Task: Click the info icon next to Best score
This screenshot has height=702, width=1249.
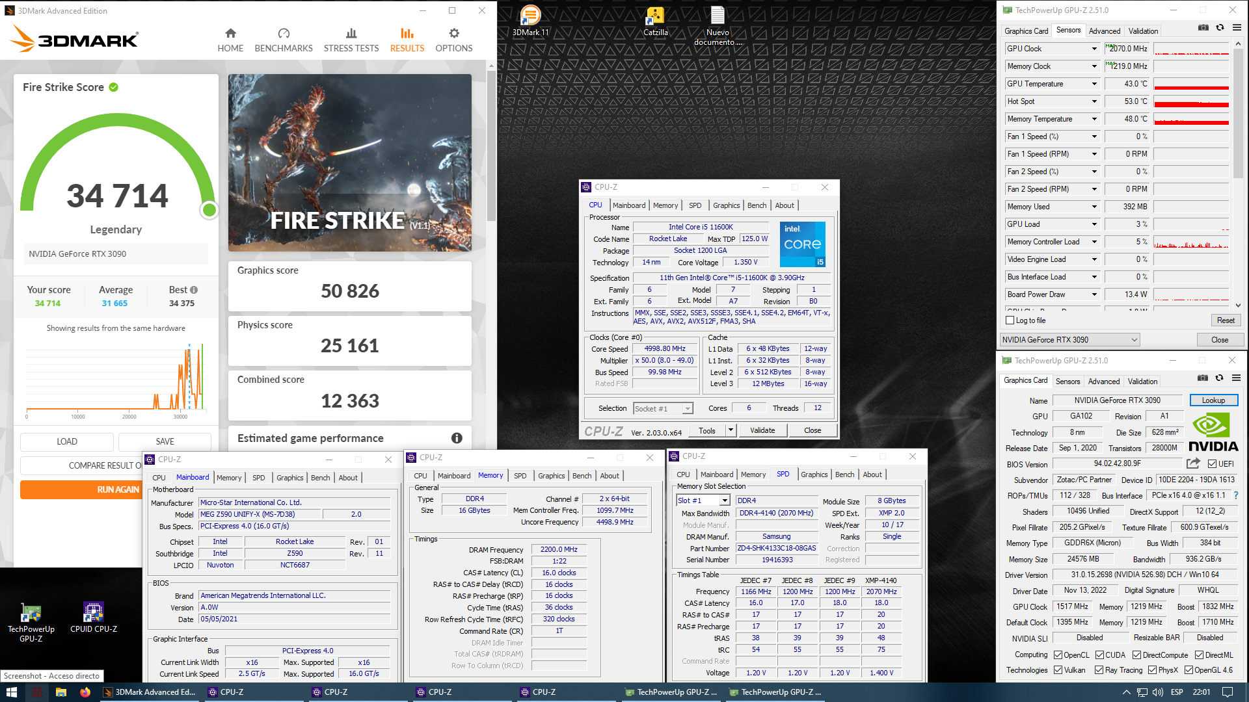Action: (194, 290)
